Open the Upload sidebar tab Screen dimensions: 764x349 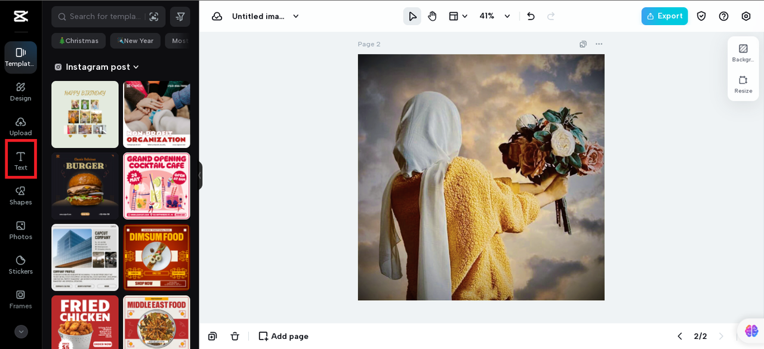[x=21, y=126]
